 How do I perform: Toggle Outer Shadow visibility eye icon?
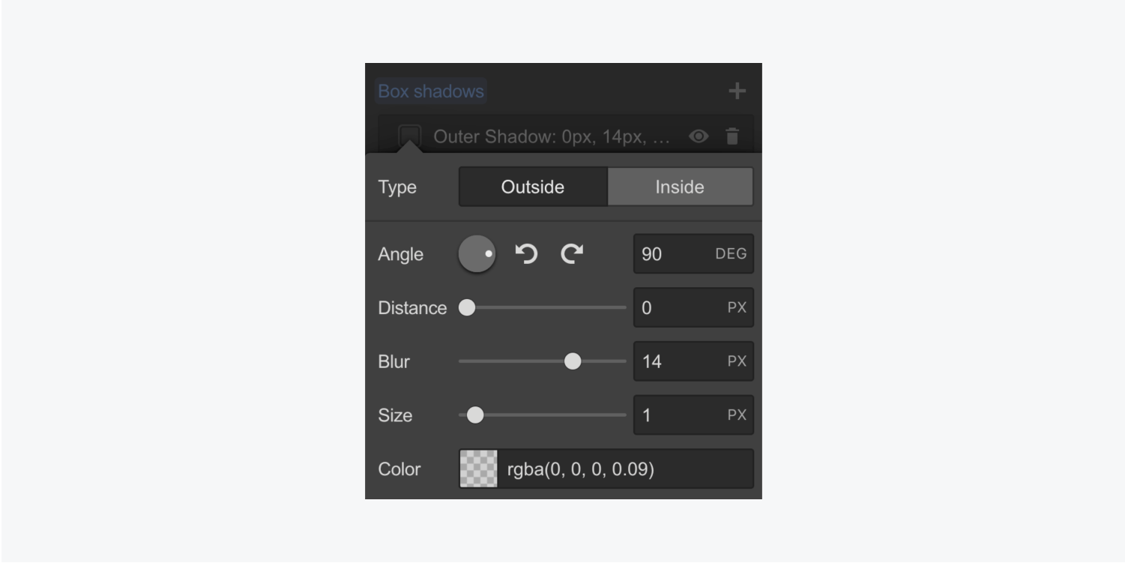(x=699, y=136)
